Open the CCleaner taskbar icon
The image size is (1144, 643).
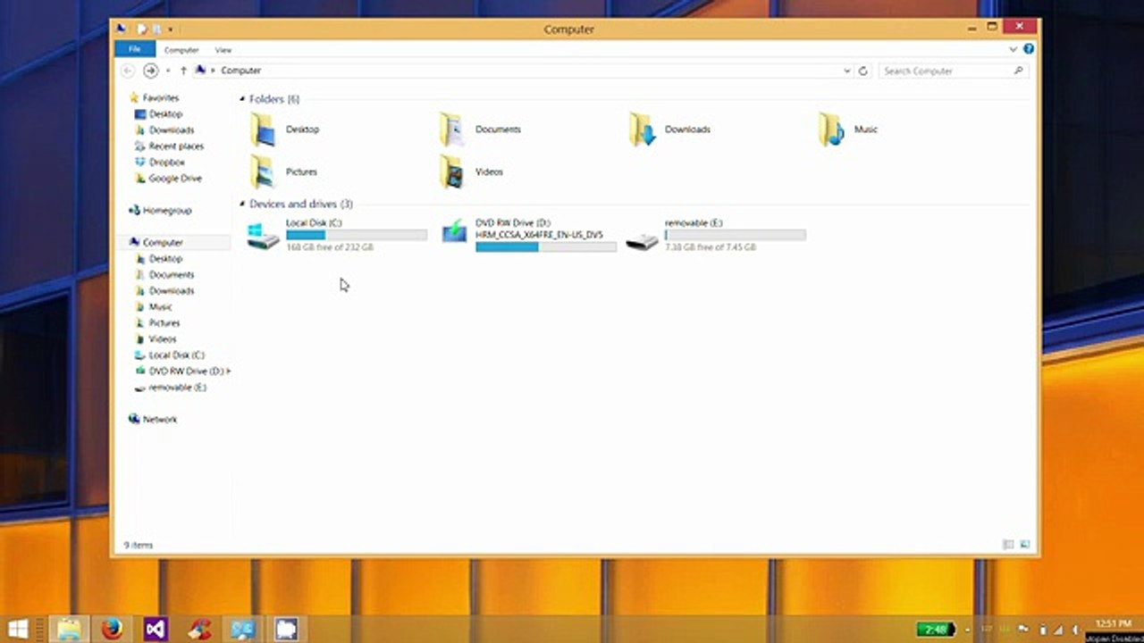point(199,630)
